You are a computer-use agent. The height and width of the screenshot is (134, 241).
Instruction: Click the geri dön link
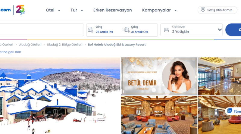[x=11, y=52]
